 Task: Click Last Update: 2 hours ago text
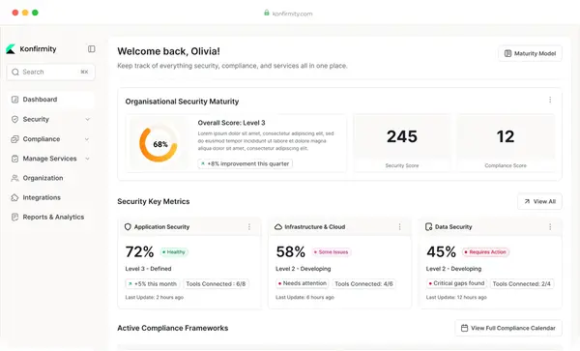coord(155,297)
